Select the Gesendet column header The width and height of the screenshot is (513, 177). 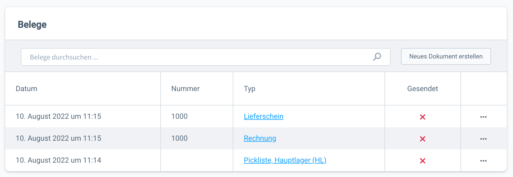coord(423,88)
